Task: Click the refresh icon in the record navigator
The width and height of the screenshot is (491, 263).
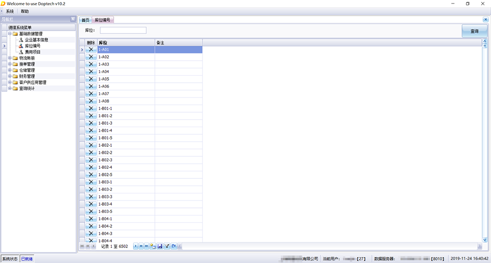Action: tap(173, 246)
